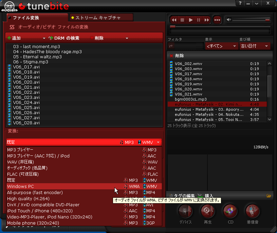
Task: Select 06 - Stigma.mp3 file
Action: point(84,62)
